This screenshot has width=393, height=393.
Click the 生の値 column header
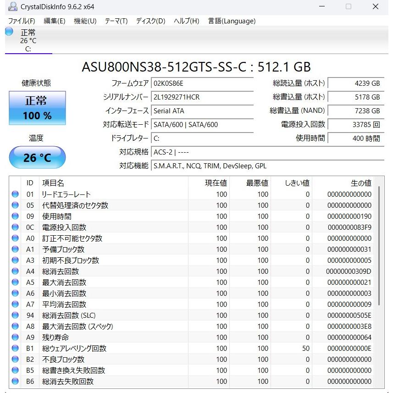tap(343, 183)
